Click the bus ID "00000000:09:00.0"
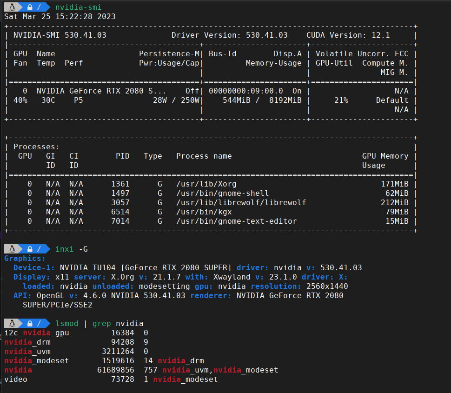 [x=246, y=91]
